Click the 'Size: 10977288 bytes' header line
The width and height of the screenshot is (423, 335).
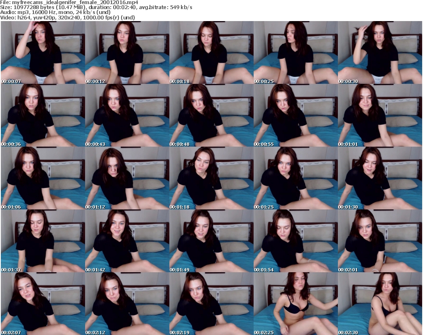point(96,7)
